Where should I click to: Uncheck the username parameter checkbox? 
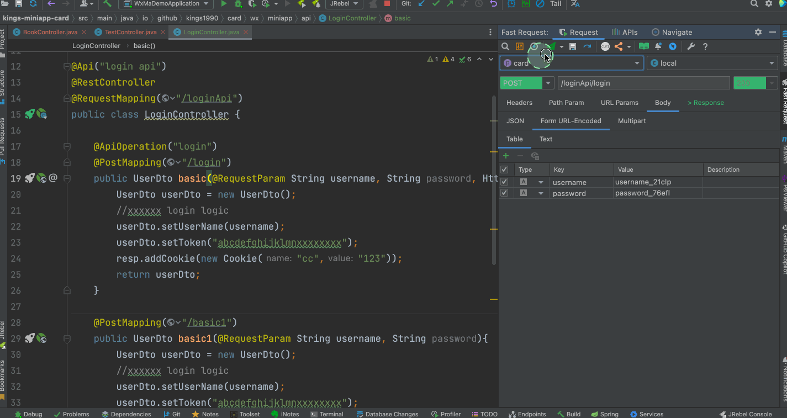(504, 182)
